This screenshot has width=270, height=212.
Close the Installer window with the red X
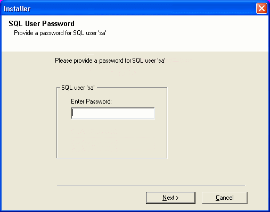[x=261, y=8]
